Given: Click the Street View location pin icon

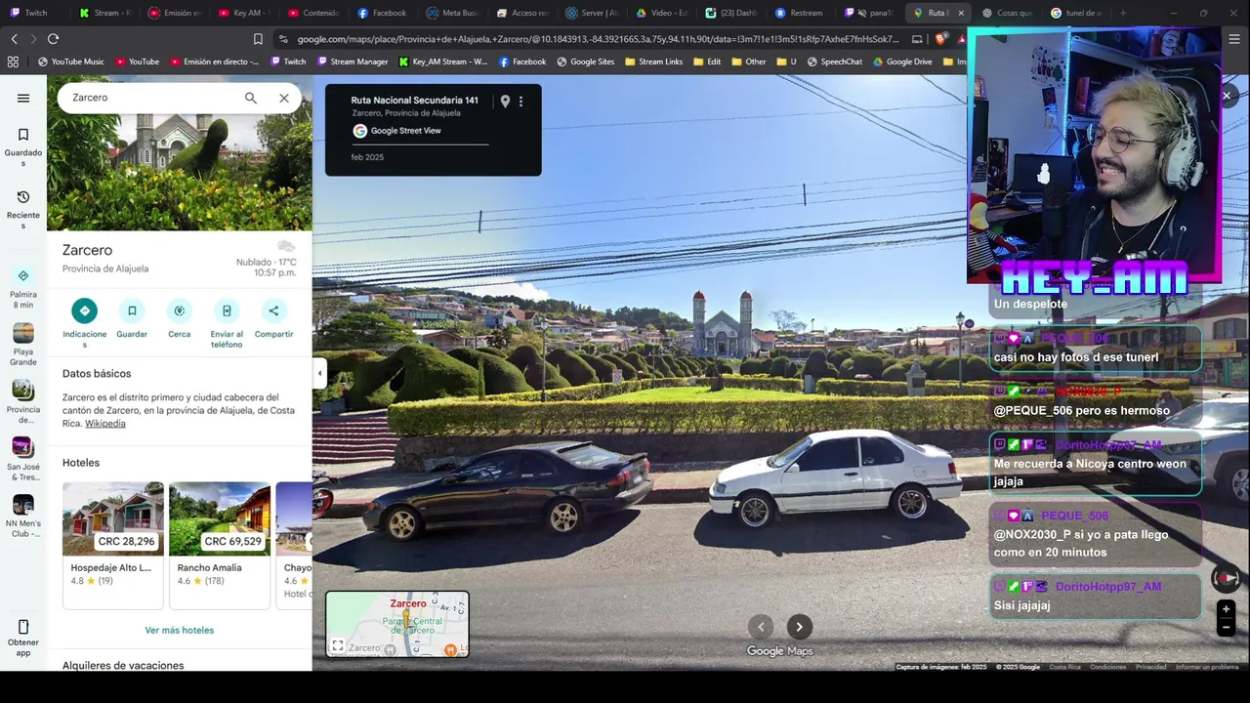Looking at the screenshot, I should click(505, 102).
